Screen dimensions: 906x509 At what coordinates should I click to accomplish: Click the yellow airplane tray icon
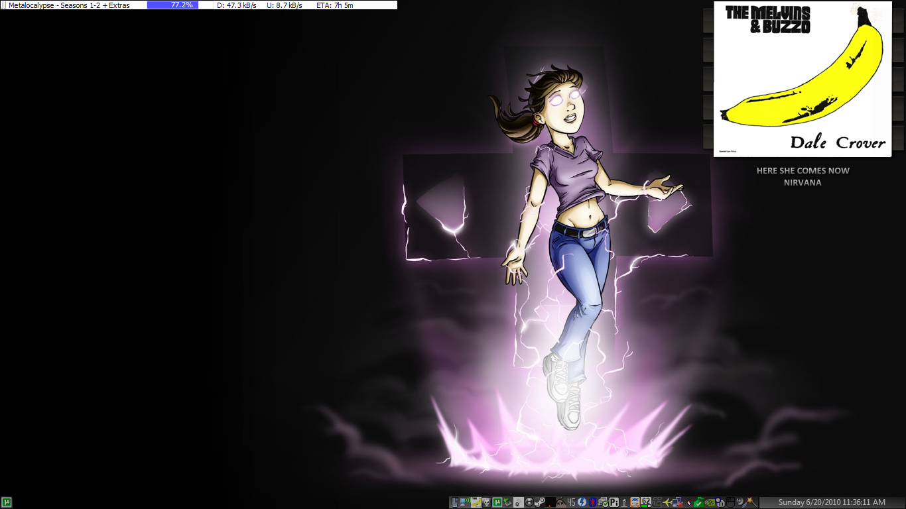click(x=667, y=502)
